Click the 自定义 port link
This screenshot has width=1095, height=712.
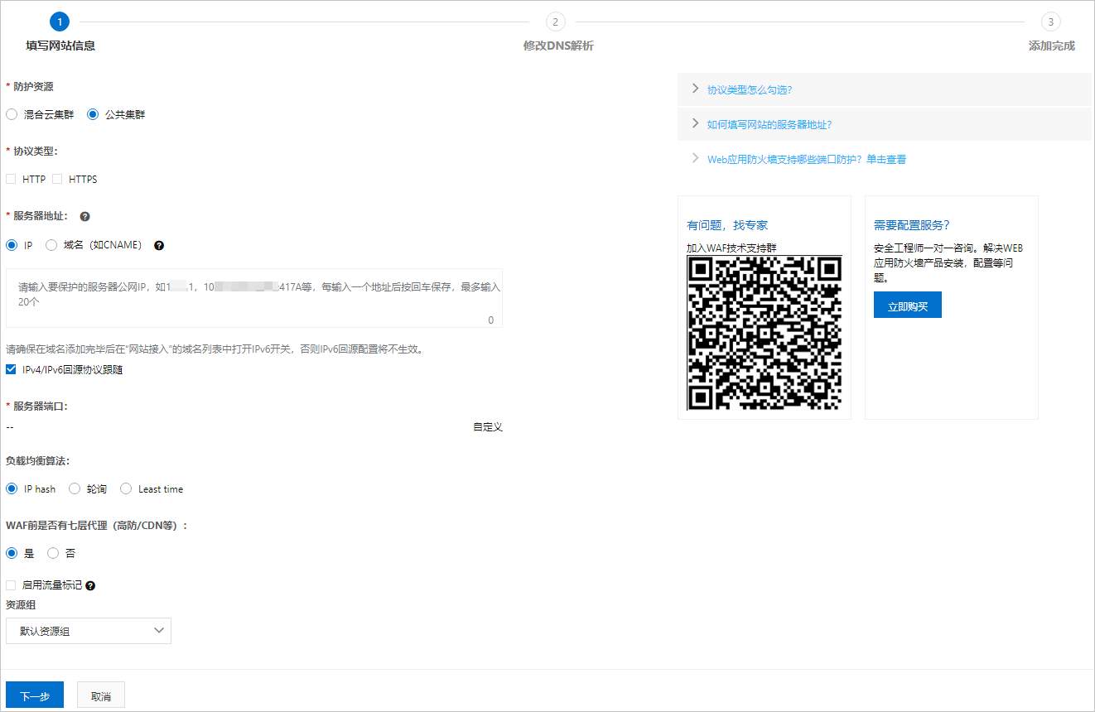(488, 427)
